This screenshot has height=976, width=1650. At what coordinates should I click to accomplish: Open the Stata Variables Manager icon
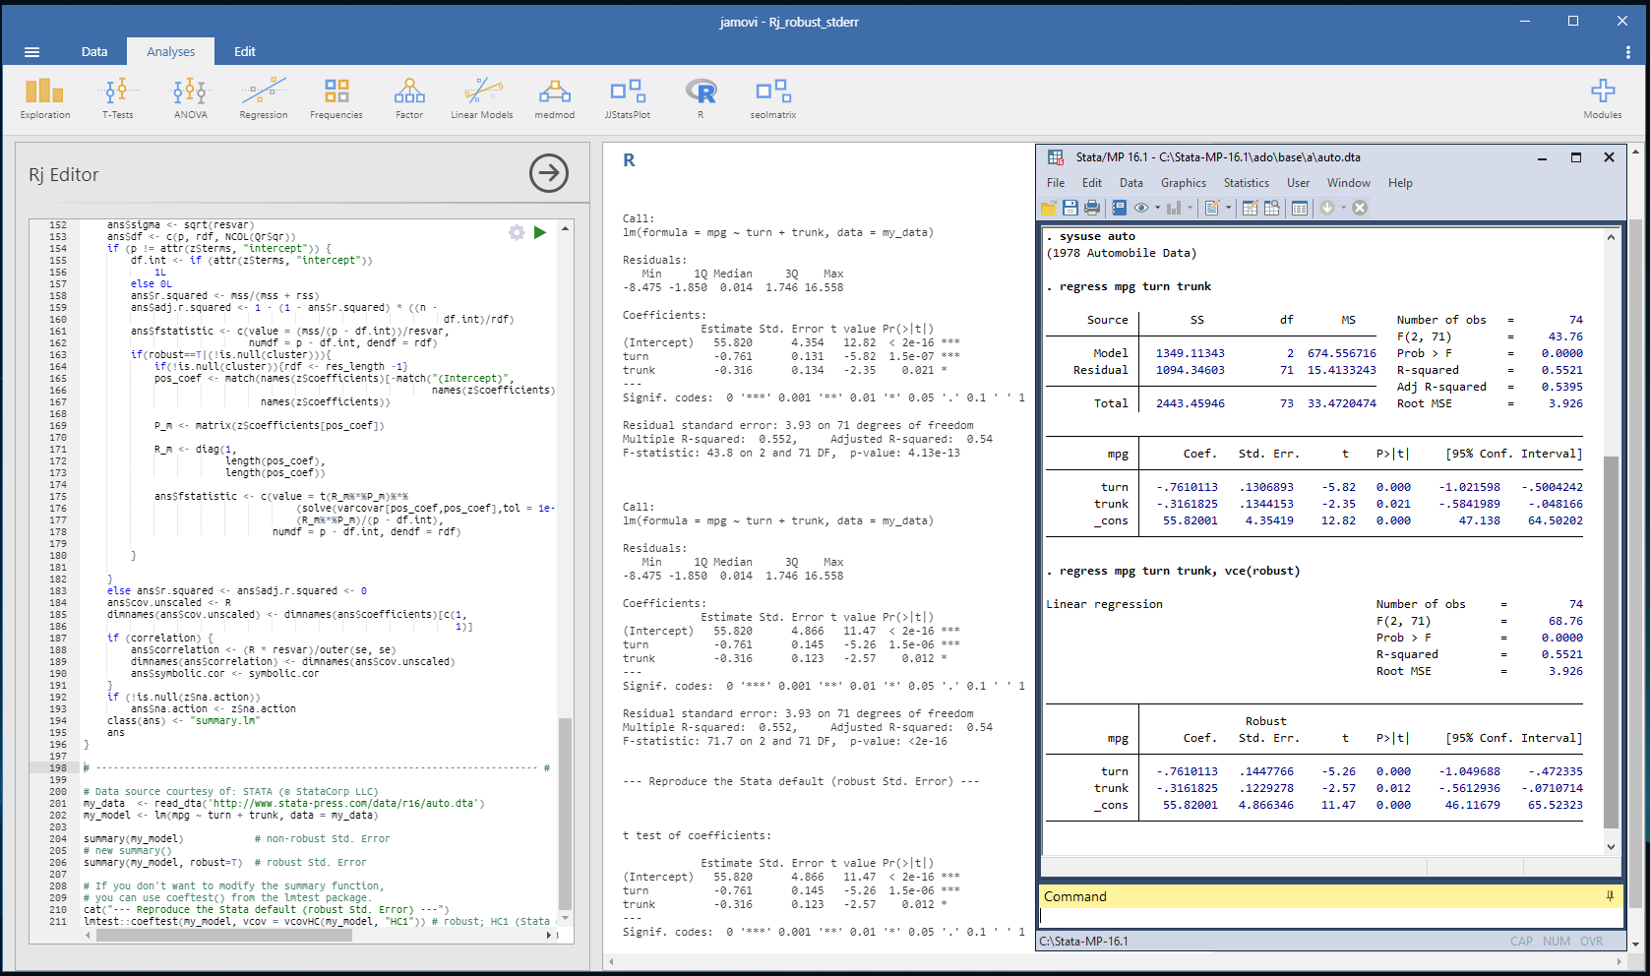[x=1300, y=208]
